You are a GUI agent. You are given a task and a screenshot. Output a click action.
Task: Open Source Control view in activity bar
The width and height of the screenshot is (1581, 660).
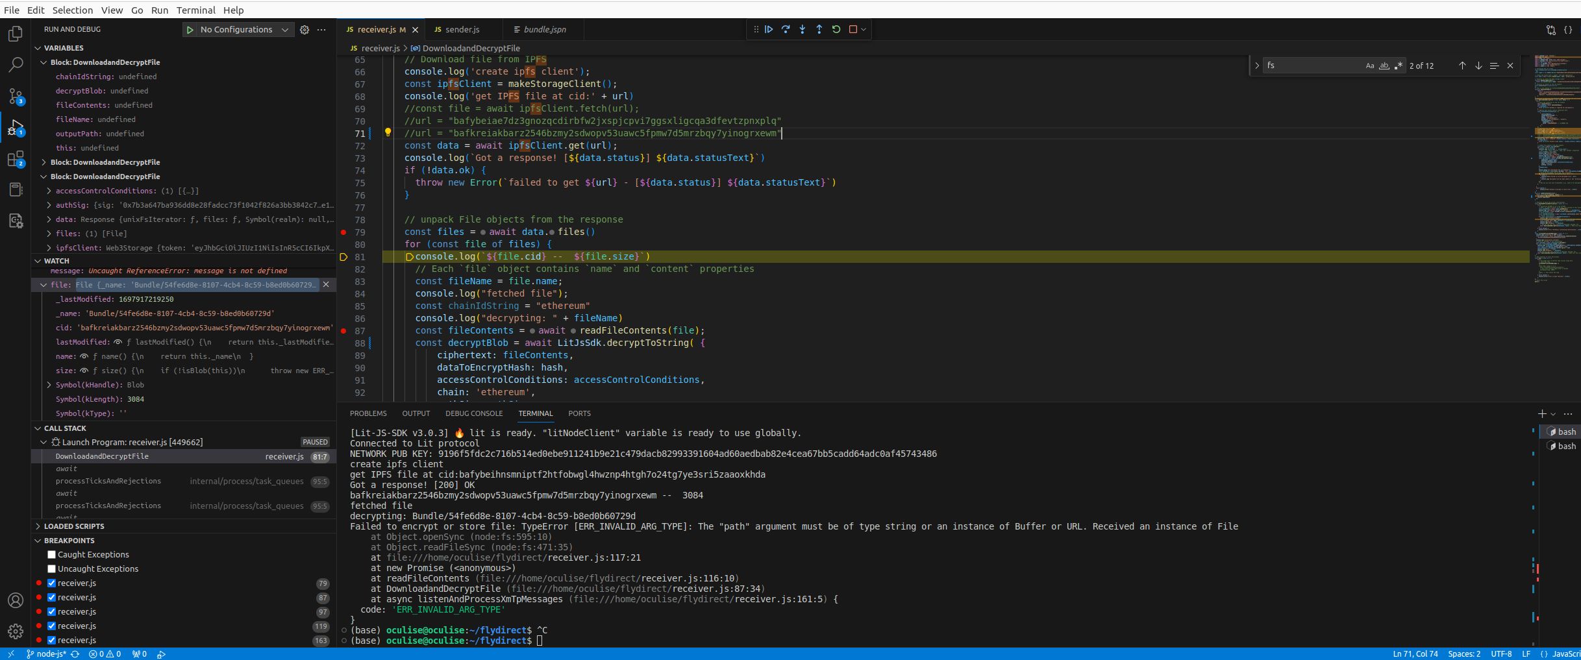[16, 97]
